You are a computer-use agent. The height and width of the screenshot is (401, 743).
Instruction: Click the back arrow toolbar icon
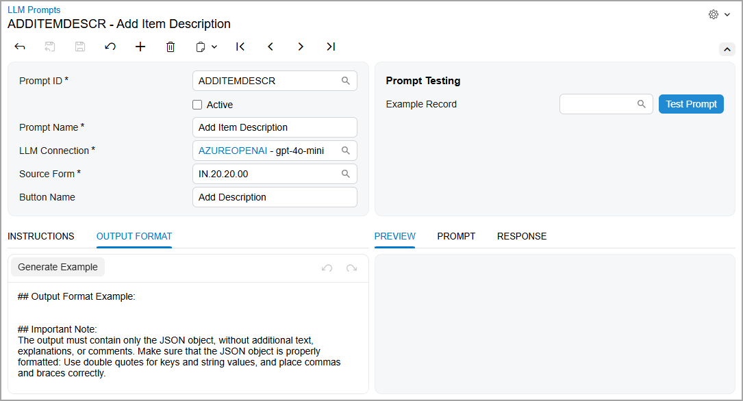(20, 47)
